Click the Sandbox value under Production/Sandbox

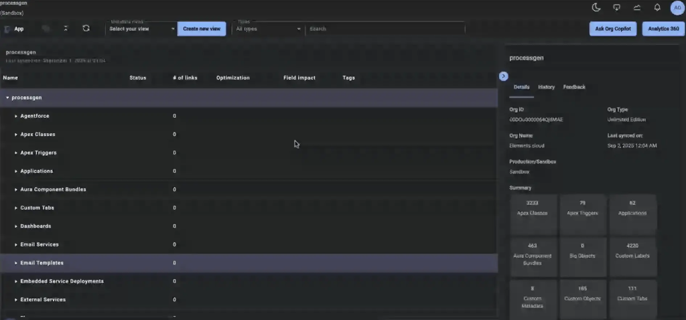[519, 172]
